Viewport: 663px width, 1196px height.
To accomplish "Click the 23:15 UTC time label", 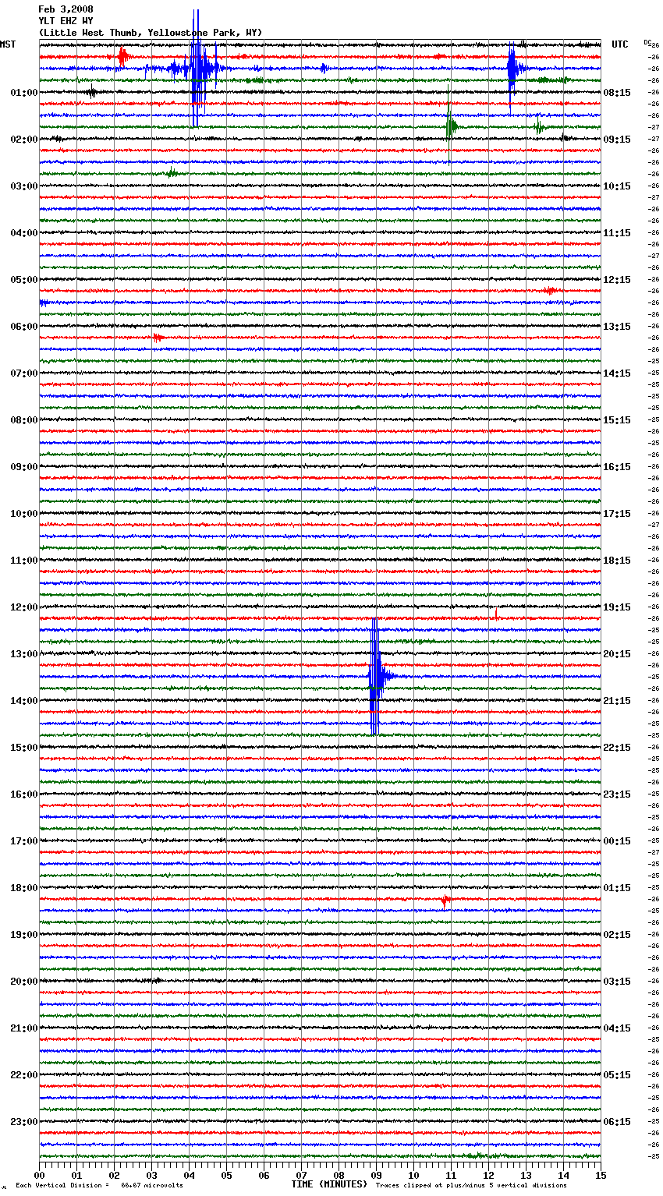I will tap(617, 794).
